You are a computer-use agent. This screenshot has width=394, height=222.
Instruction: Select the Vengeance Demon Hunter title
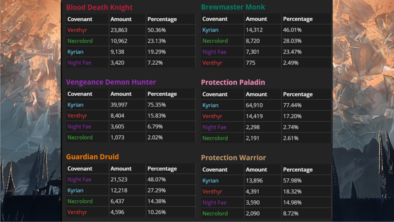tap(111, 82)
